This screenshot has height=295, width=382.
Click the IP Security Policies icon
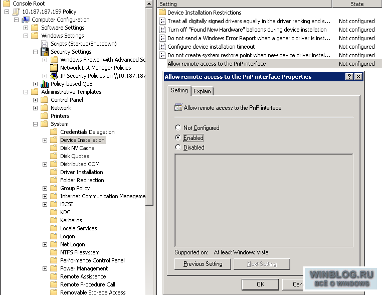[54, 76]
